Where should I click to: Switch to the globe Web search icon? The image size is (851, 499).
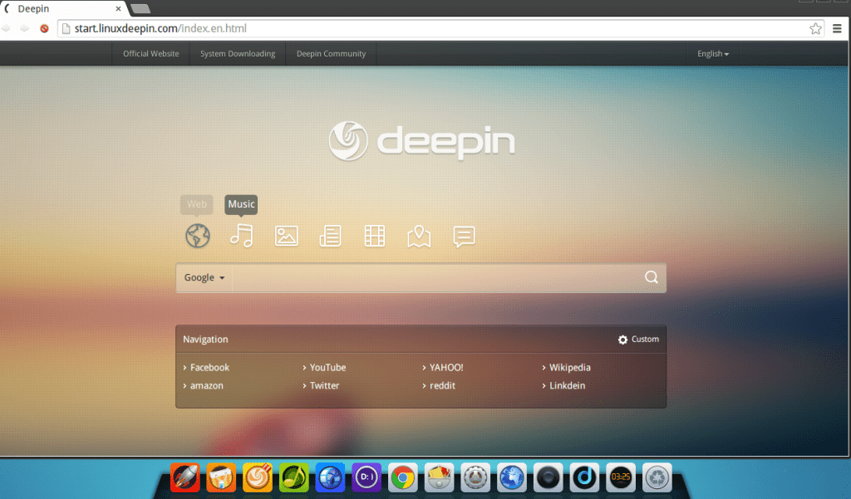(196, 236)
